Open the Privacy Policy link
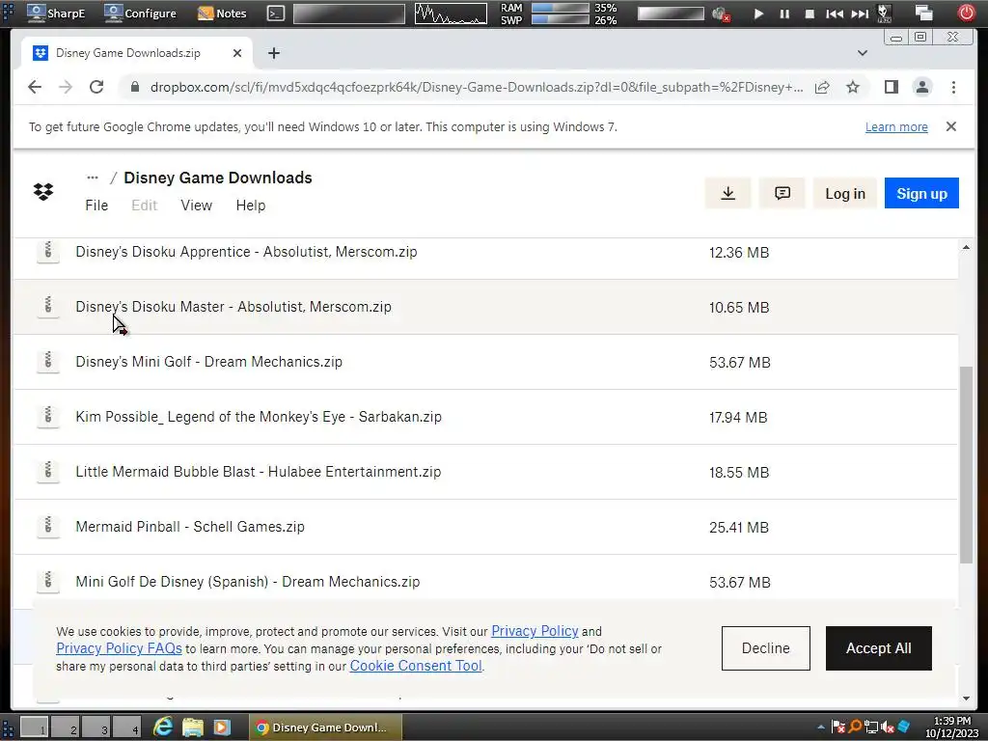988x741 pixels. pyautogui.click(x=535, y=631)
